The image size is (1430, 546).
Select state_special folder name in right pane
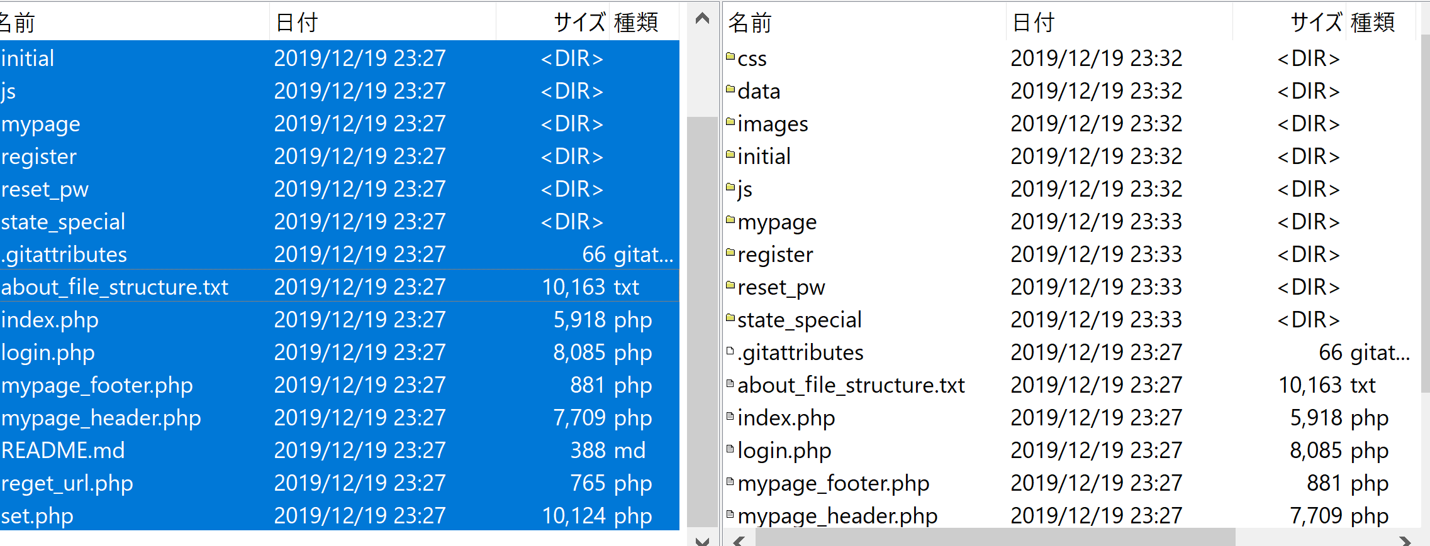coord(800,320)
